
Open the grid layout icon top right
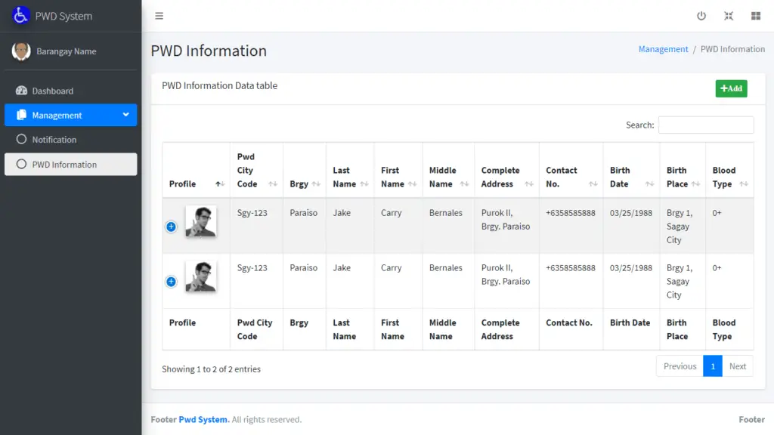(756, 15)
